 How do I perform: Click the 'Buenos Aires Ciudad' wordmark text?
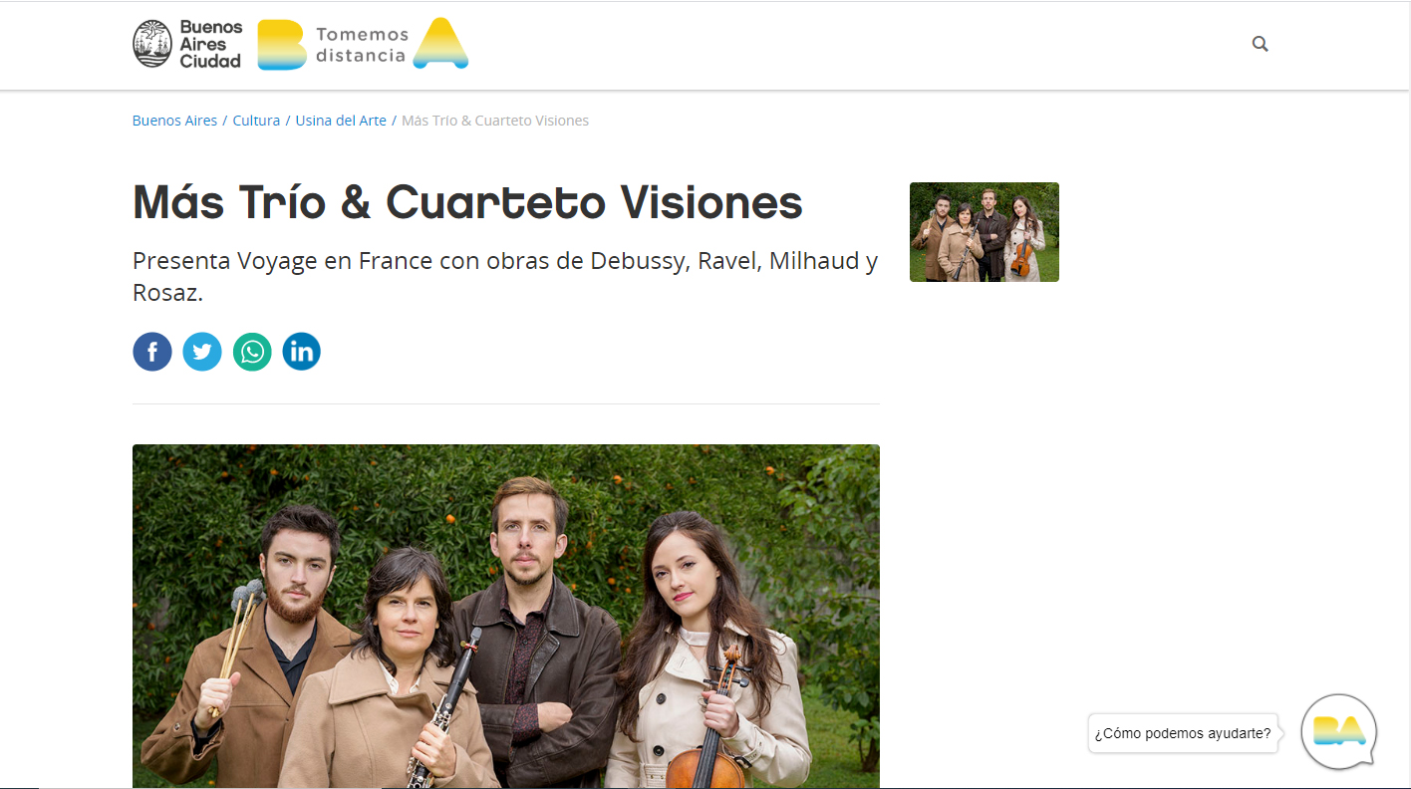click(210, 44)
